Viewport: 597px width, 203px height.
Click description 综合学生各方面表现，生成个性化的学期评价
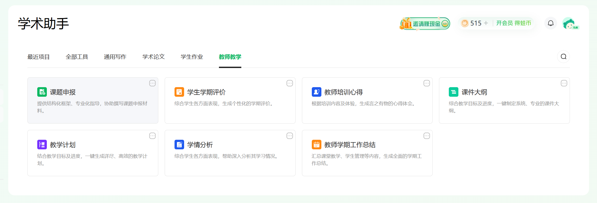pos(223,104)
